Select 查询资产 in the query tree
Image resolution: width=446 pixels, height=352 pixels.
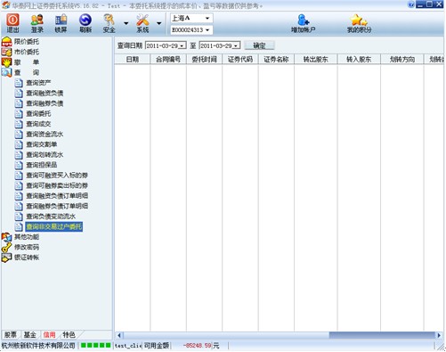coord(38,83)
